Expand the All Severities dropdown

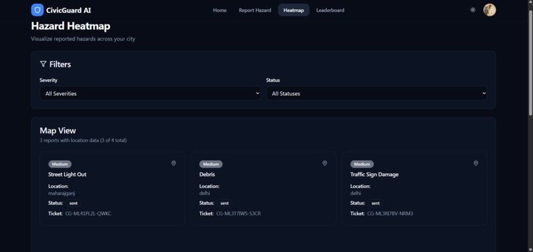(x=150, y=93)
